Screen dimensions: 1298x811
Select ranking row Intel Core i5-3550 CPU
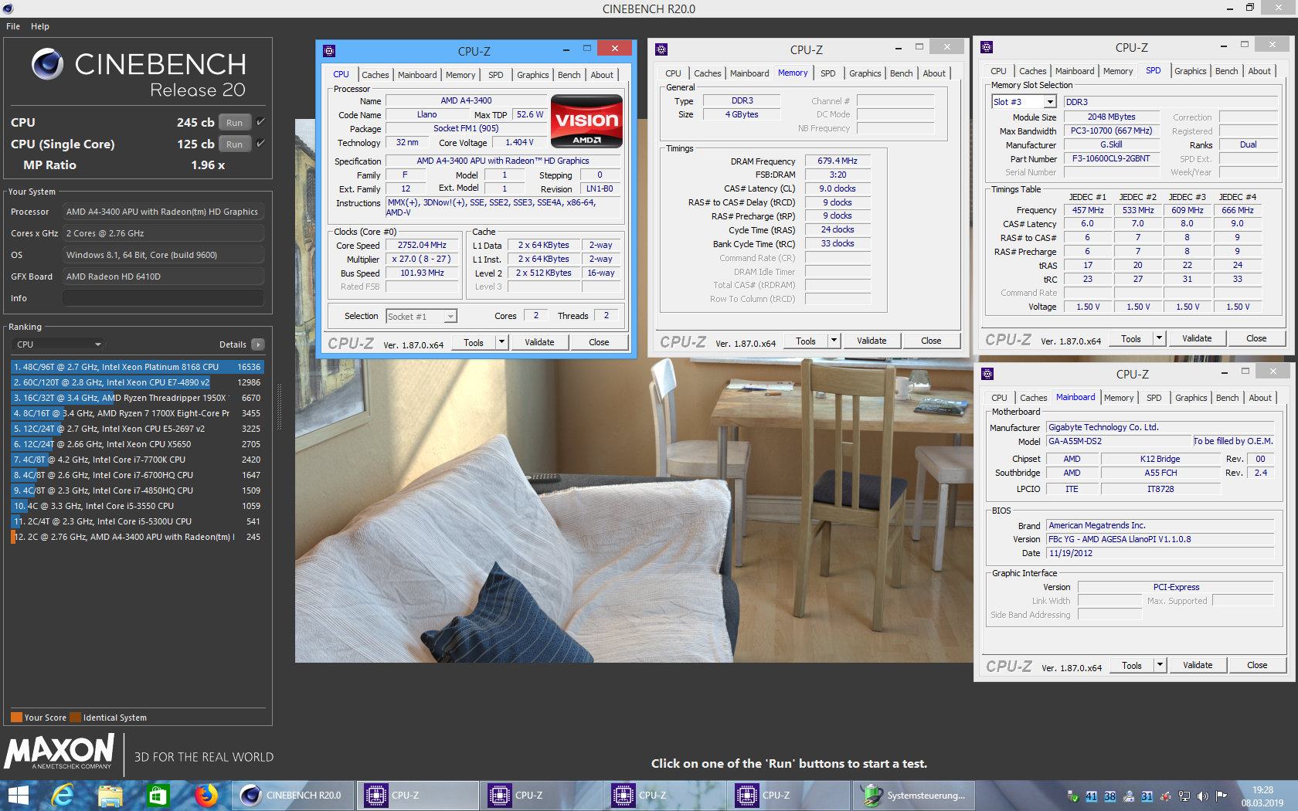pos(138,506)
